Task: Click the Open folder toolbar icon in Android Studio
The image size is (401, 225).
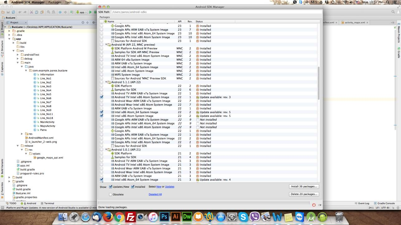Action: coord(3,12)
